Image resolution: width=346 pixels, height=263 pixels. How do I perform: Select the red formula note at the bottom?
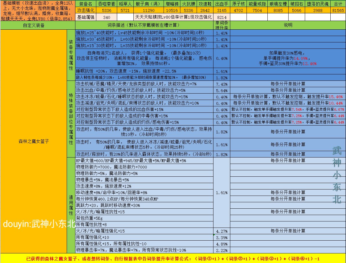pyautogui.click(x=173, y=258)
